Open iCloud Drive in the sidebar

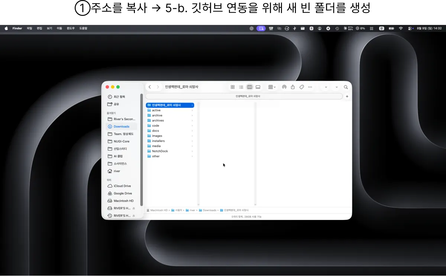(122, 186)
